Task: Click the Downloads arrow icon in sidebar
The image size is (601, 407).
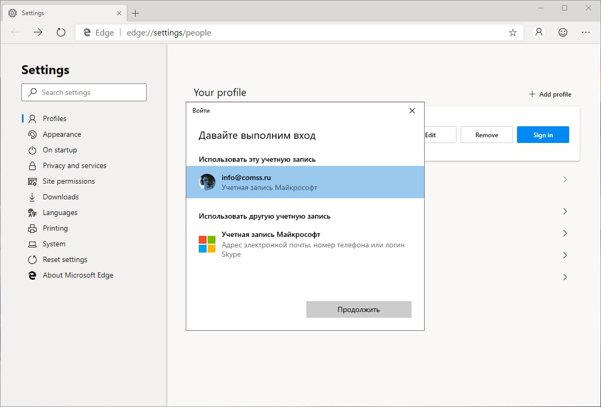Action: [32, 197]
